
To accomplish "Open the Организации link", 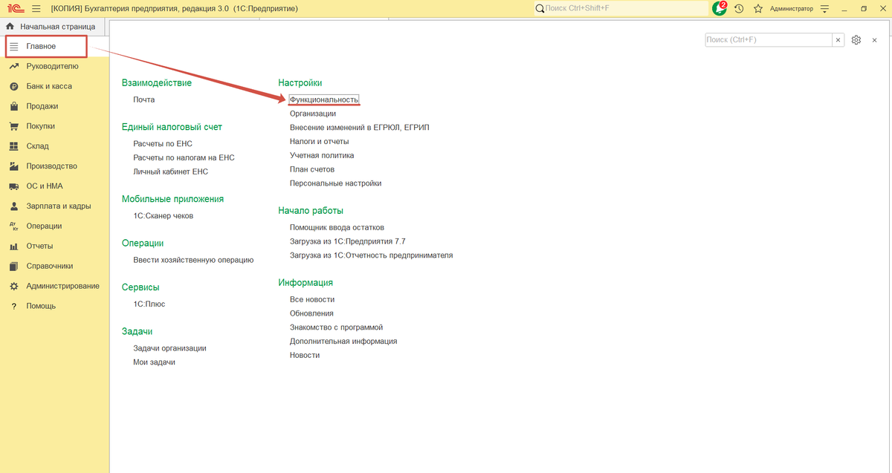I will point(313,114).
